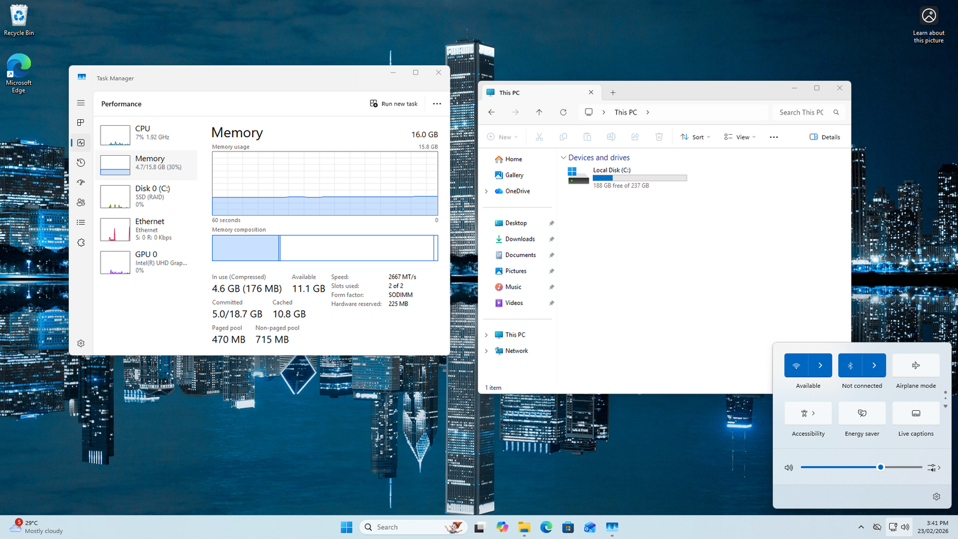Turn on Live captions tile
This screenshot has height=539, width=958.
(x=915, y=413)
